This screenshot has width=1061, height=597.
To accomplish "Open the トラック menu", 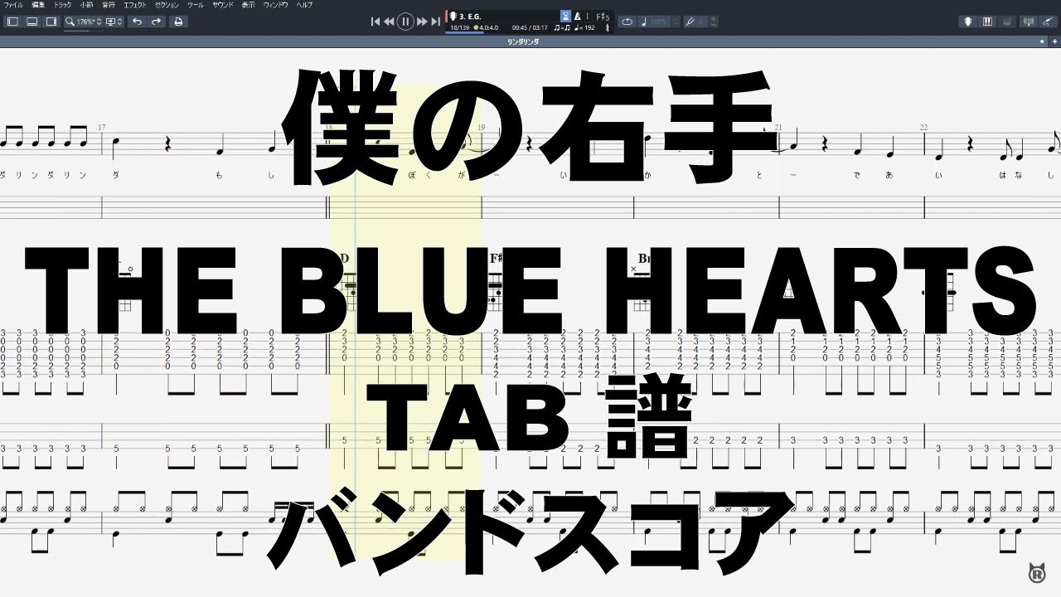I will tap(62, 5).
